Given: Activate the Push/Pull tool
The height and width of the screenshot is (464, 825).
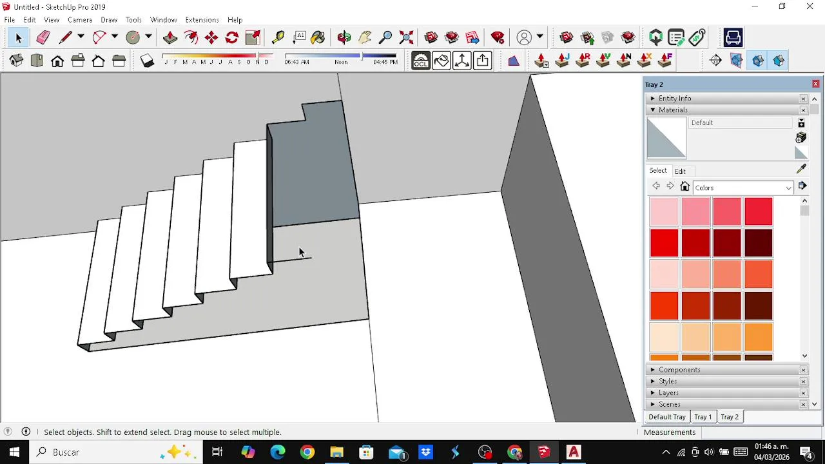Looking at the screenshot, I should pyautogui.click(x=170, y=38).
